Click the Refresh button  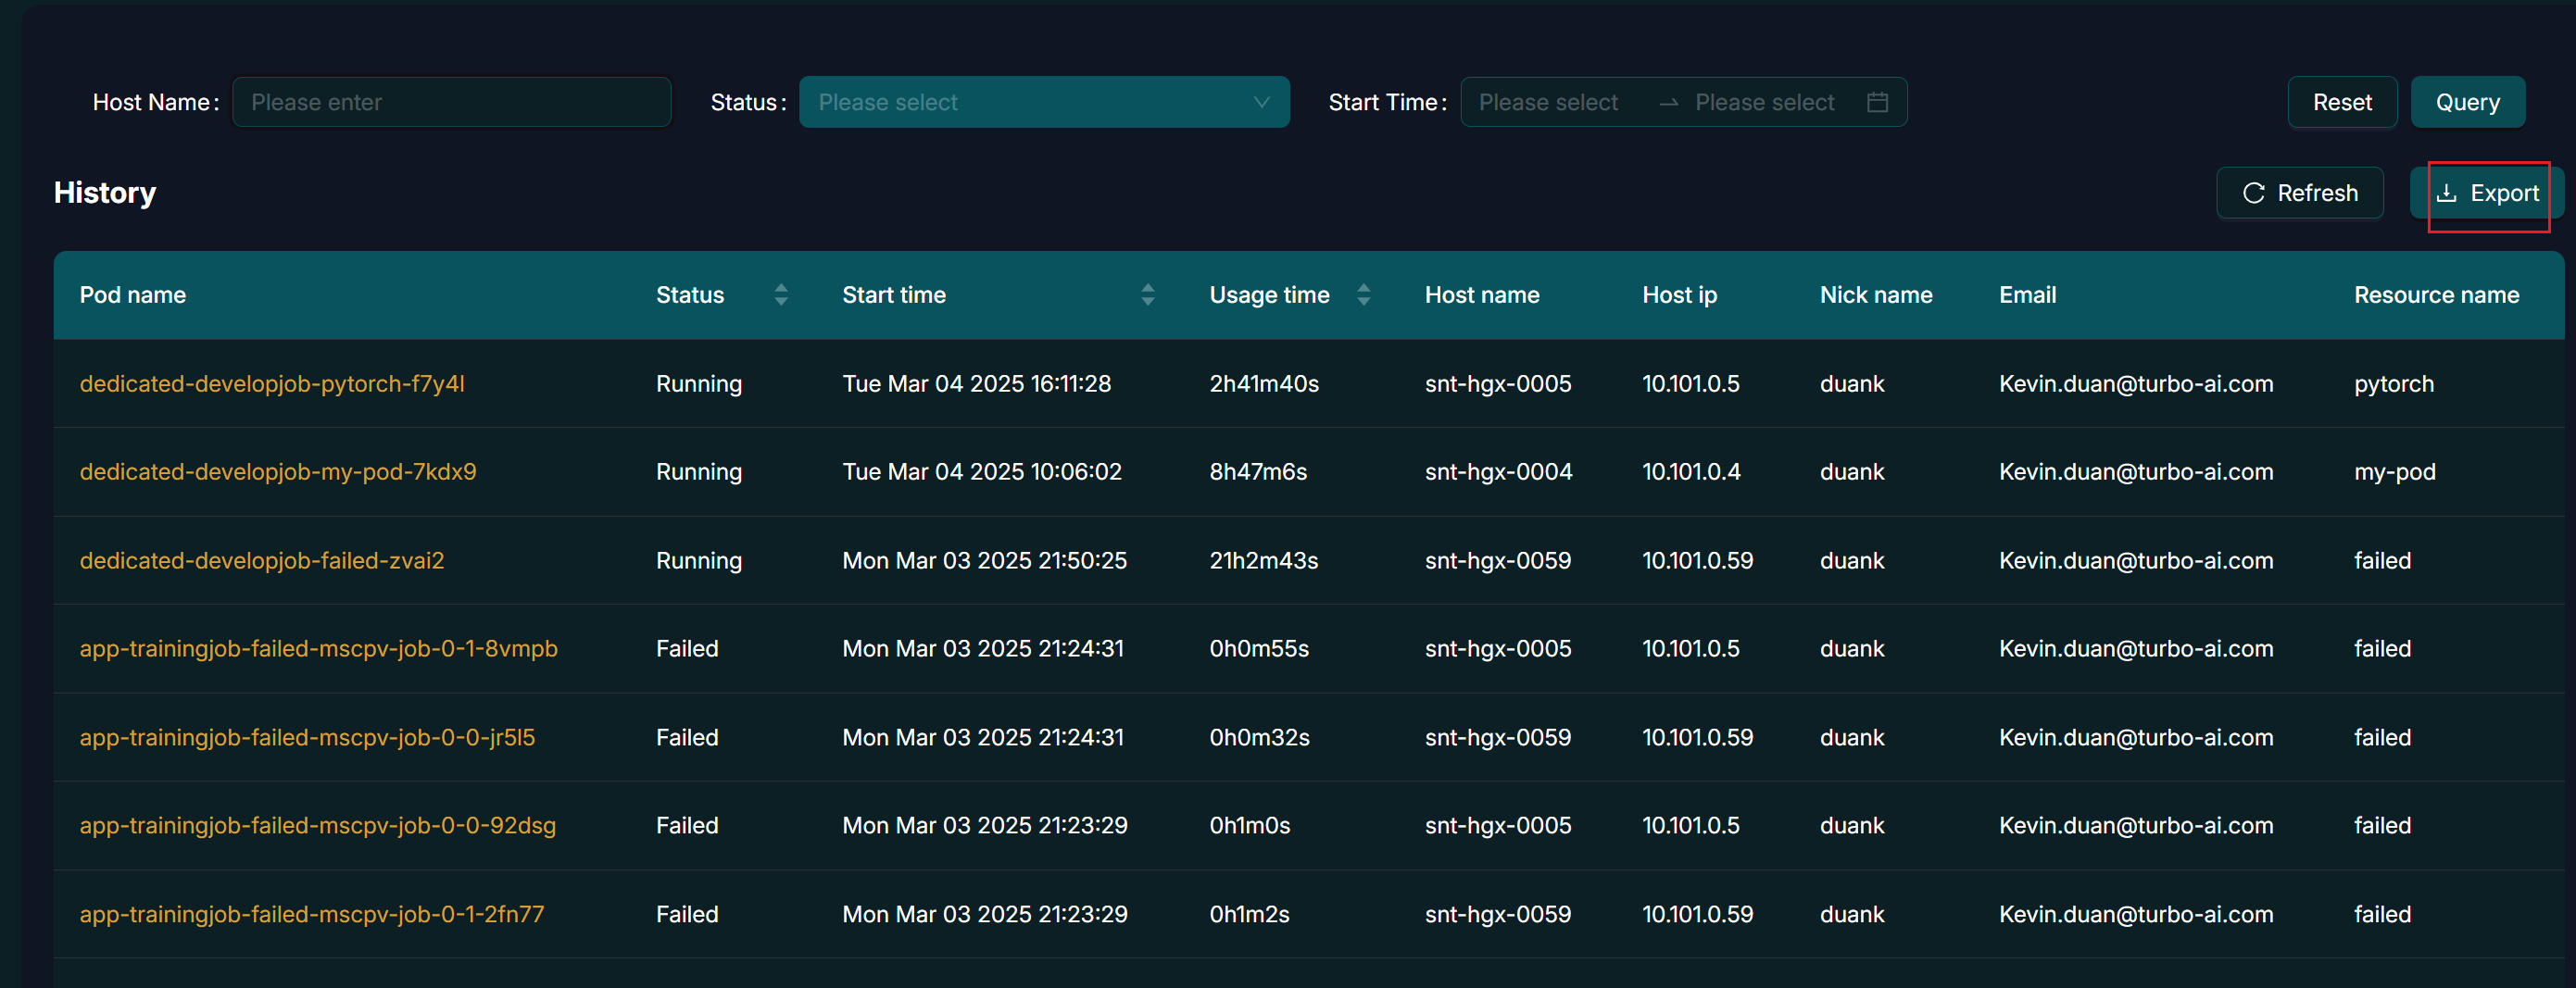[2299, 193]
